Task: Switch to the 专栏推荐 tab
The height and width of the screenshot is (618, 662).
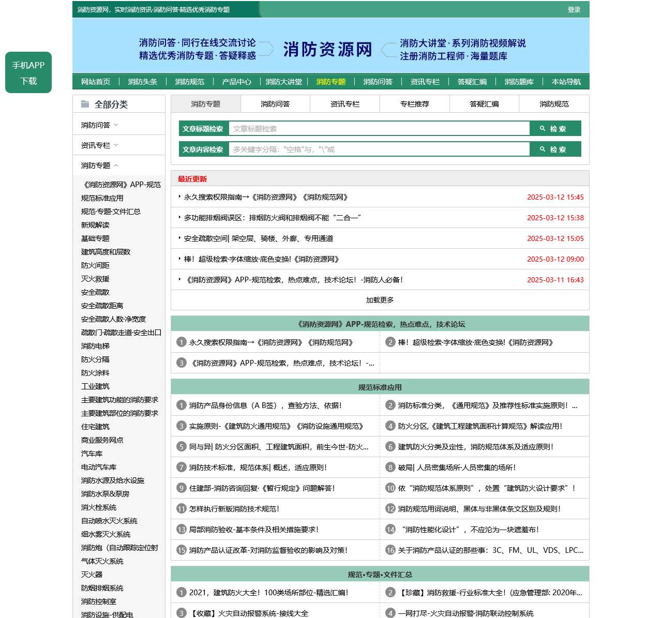Action: pos(415,104)
